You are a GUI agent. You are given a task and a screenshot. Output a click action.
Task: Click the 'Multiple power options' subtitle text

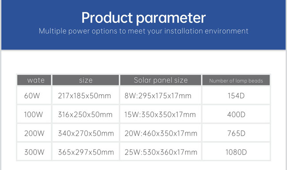pyautogui.click(x=143, y=31)
